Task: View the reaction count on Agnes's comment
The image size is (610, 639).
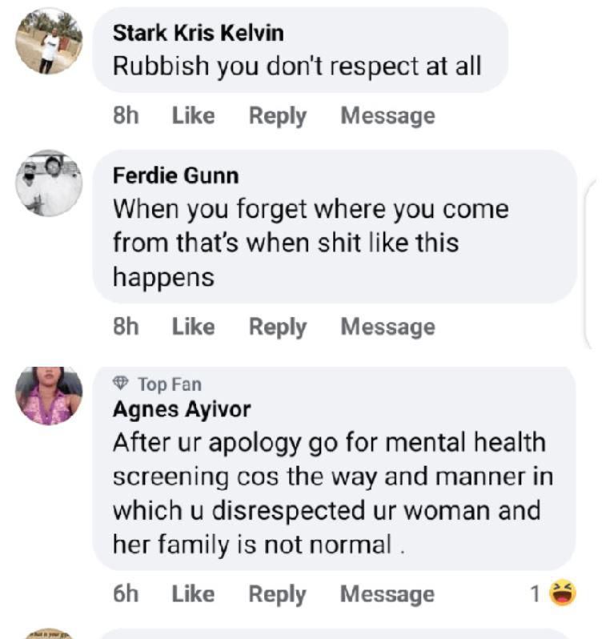Action: click(x=535, y=593)
